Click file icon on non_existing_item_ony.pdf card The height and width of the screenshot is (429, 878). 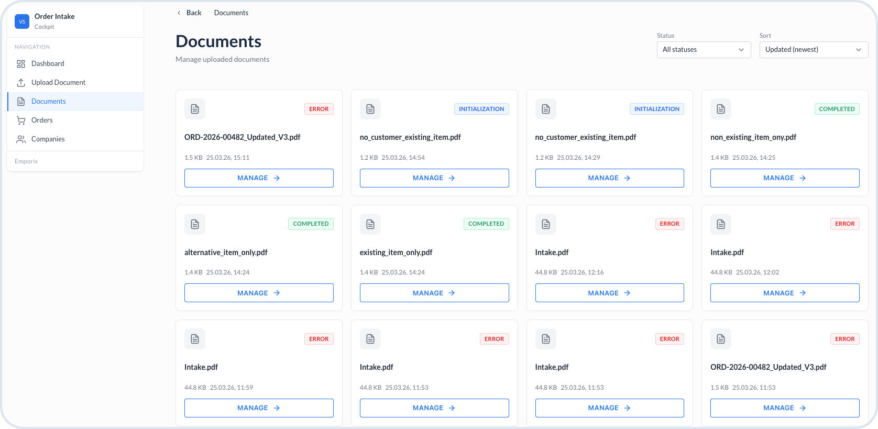721,109
